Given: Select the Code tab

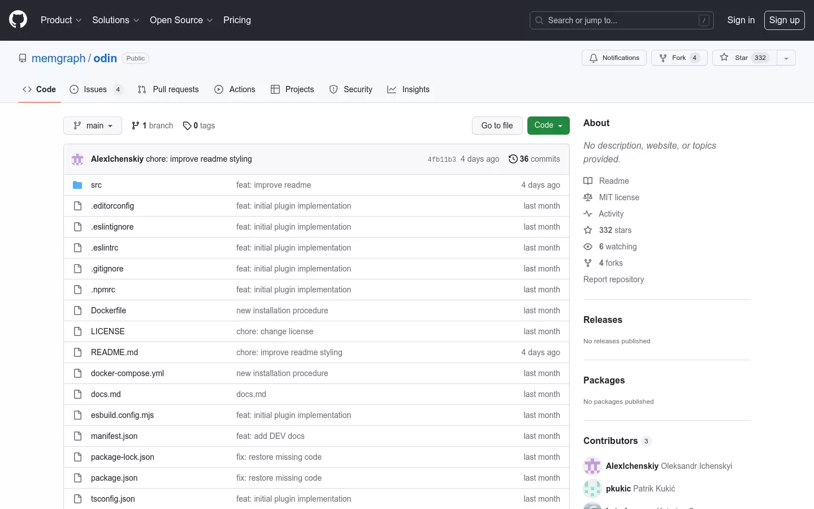Looking at the screenshot, I should [x=39, y=89].
